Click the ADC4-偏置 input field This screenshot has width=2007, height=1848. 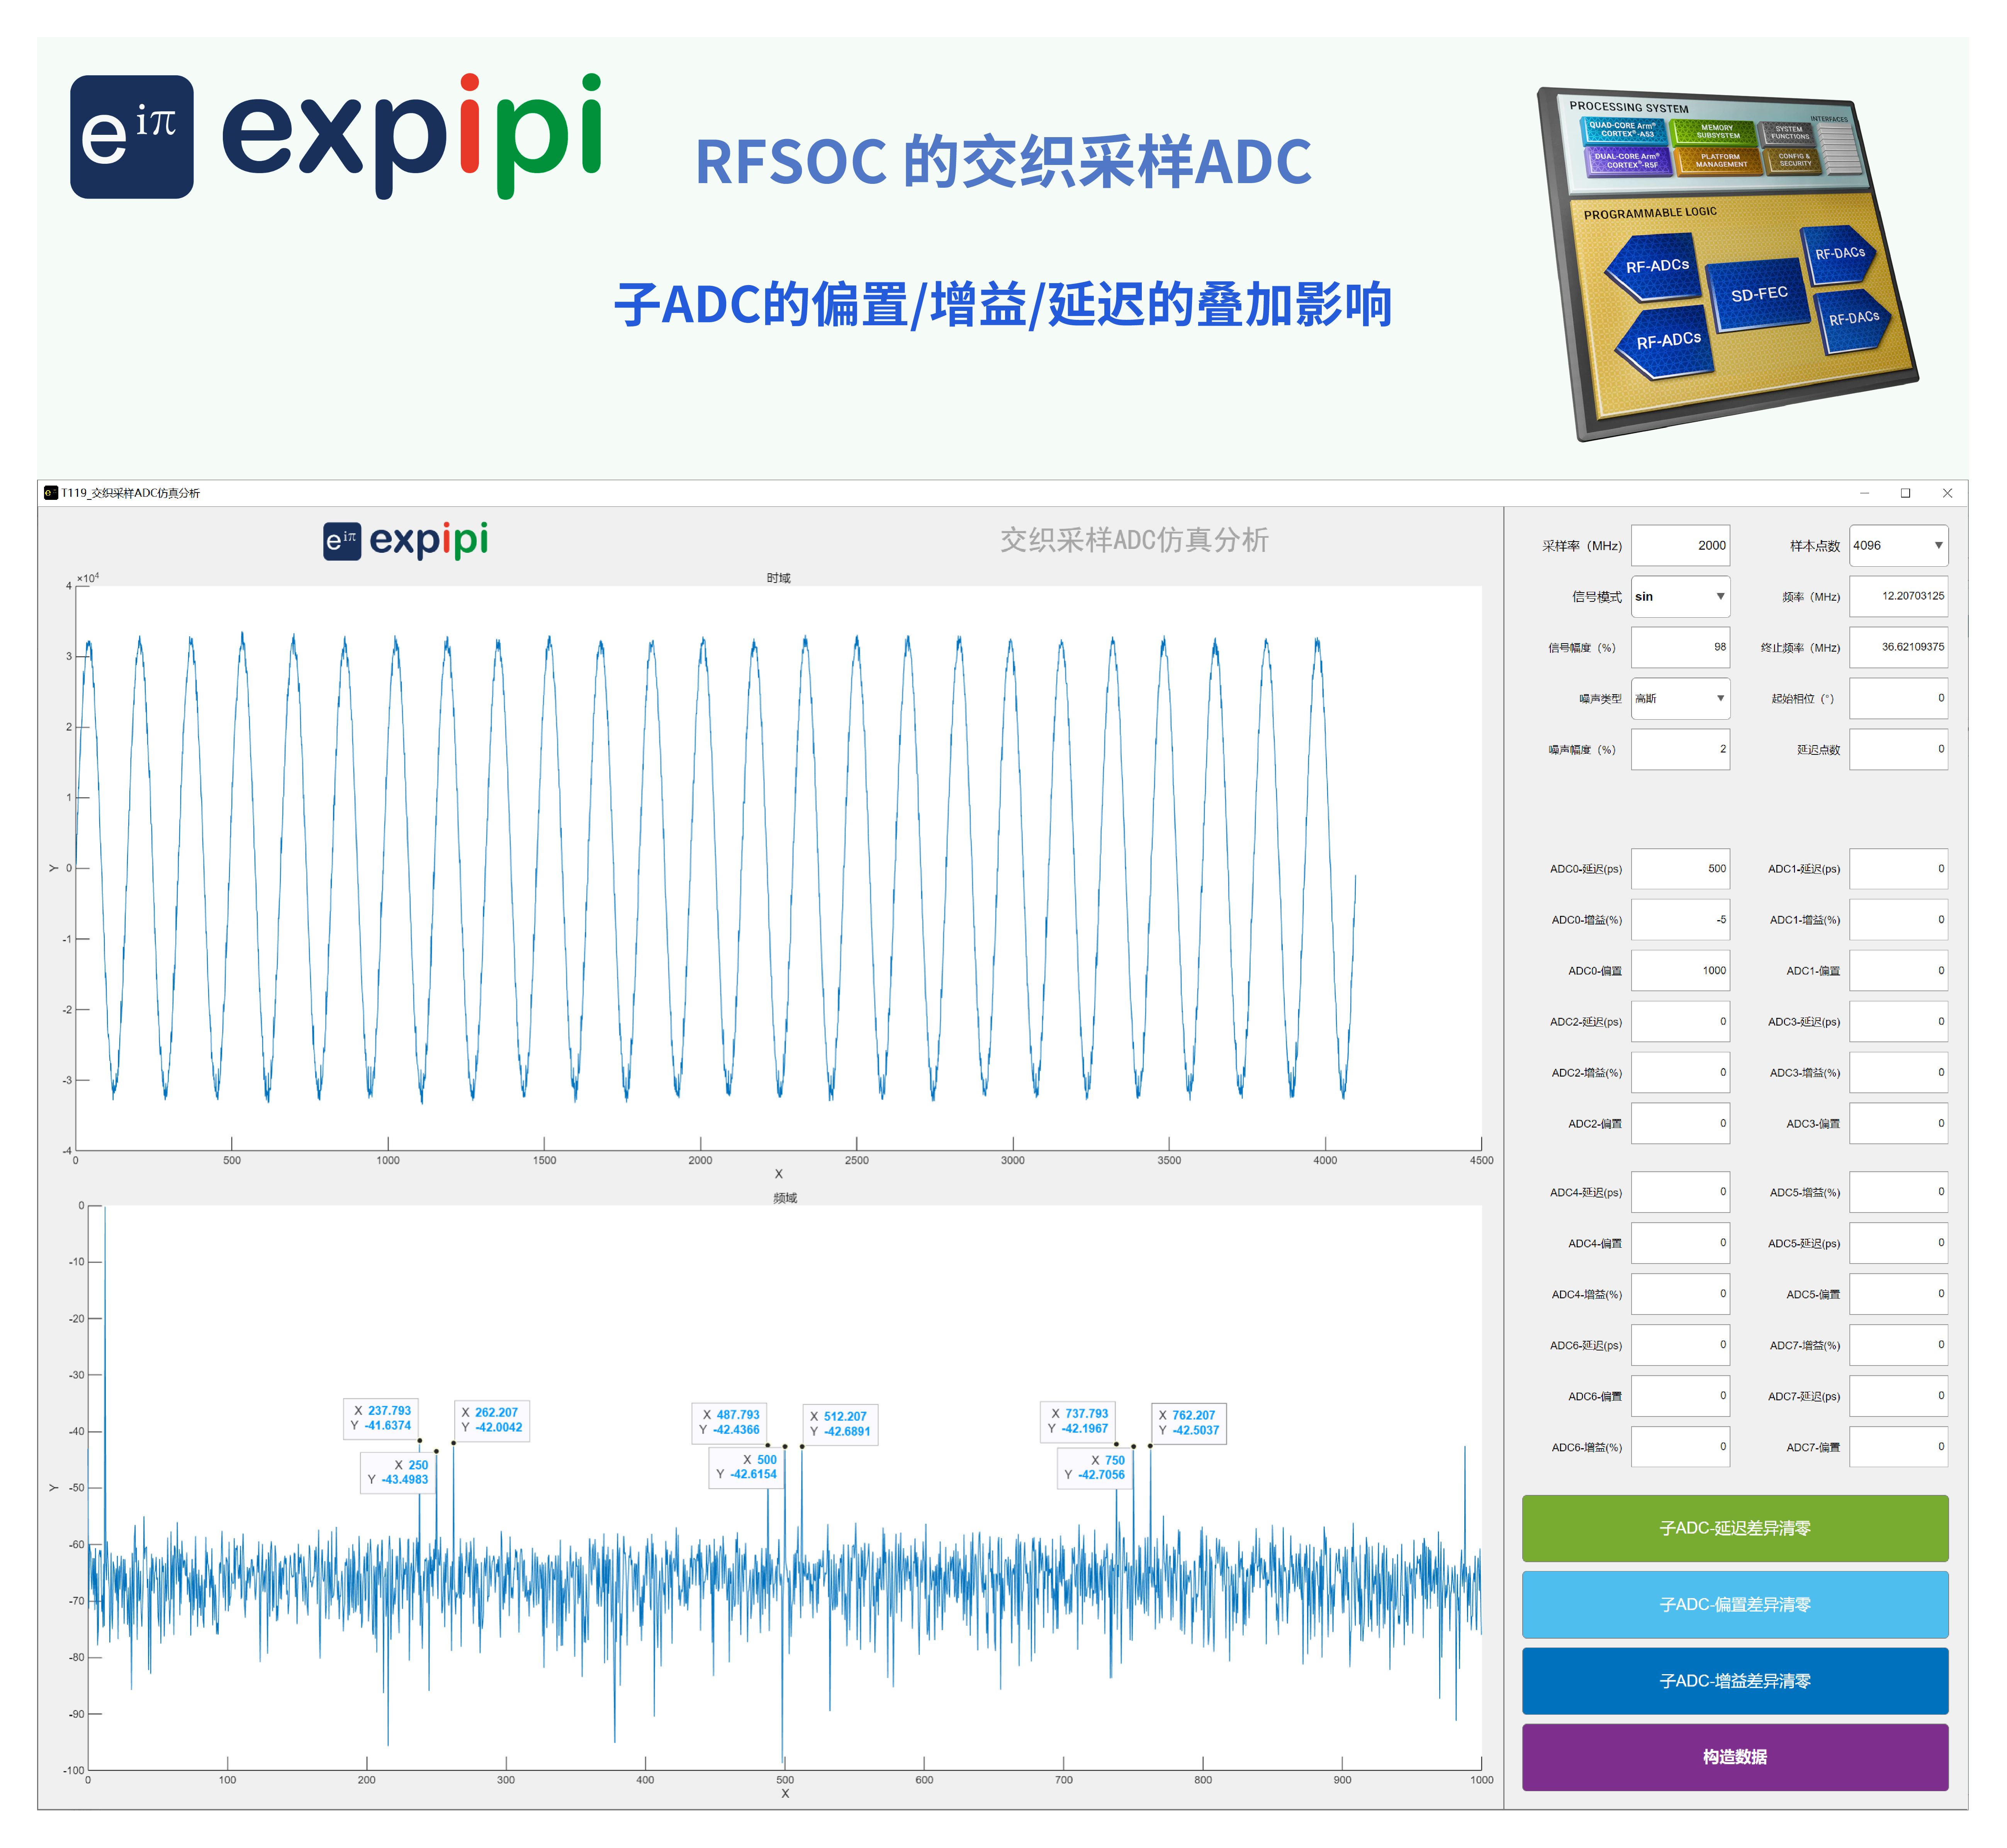[1680, 1243]
